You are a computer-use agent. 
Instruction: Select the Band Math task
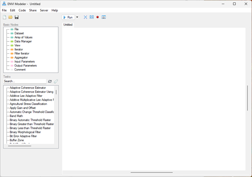click(x=16, y=116)
